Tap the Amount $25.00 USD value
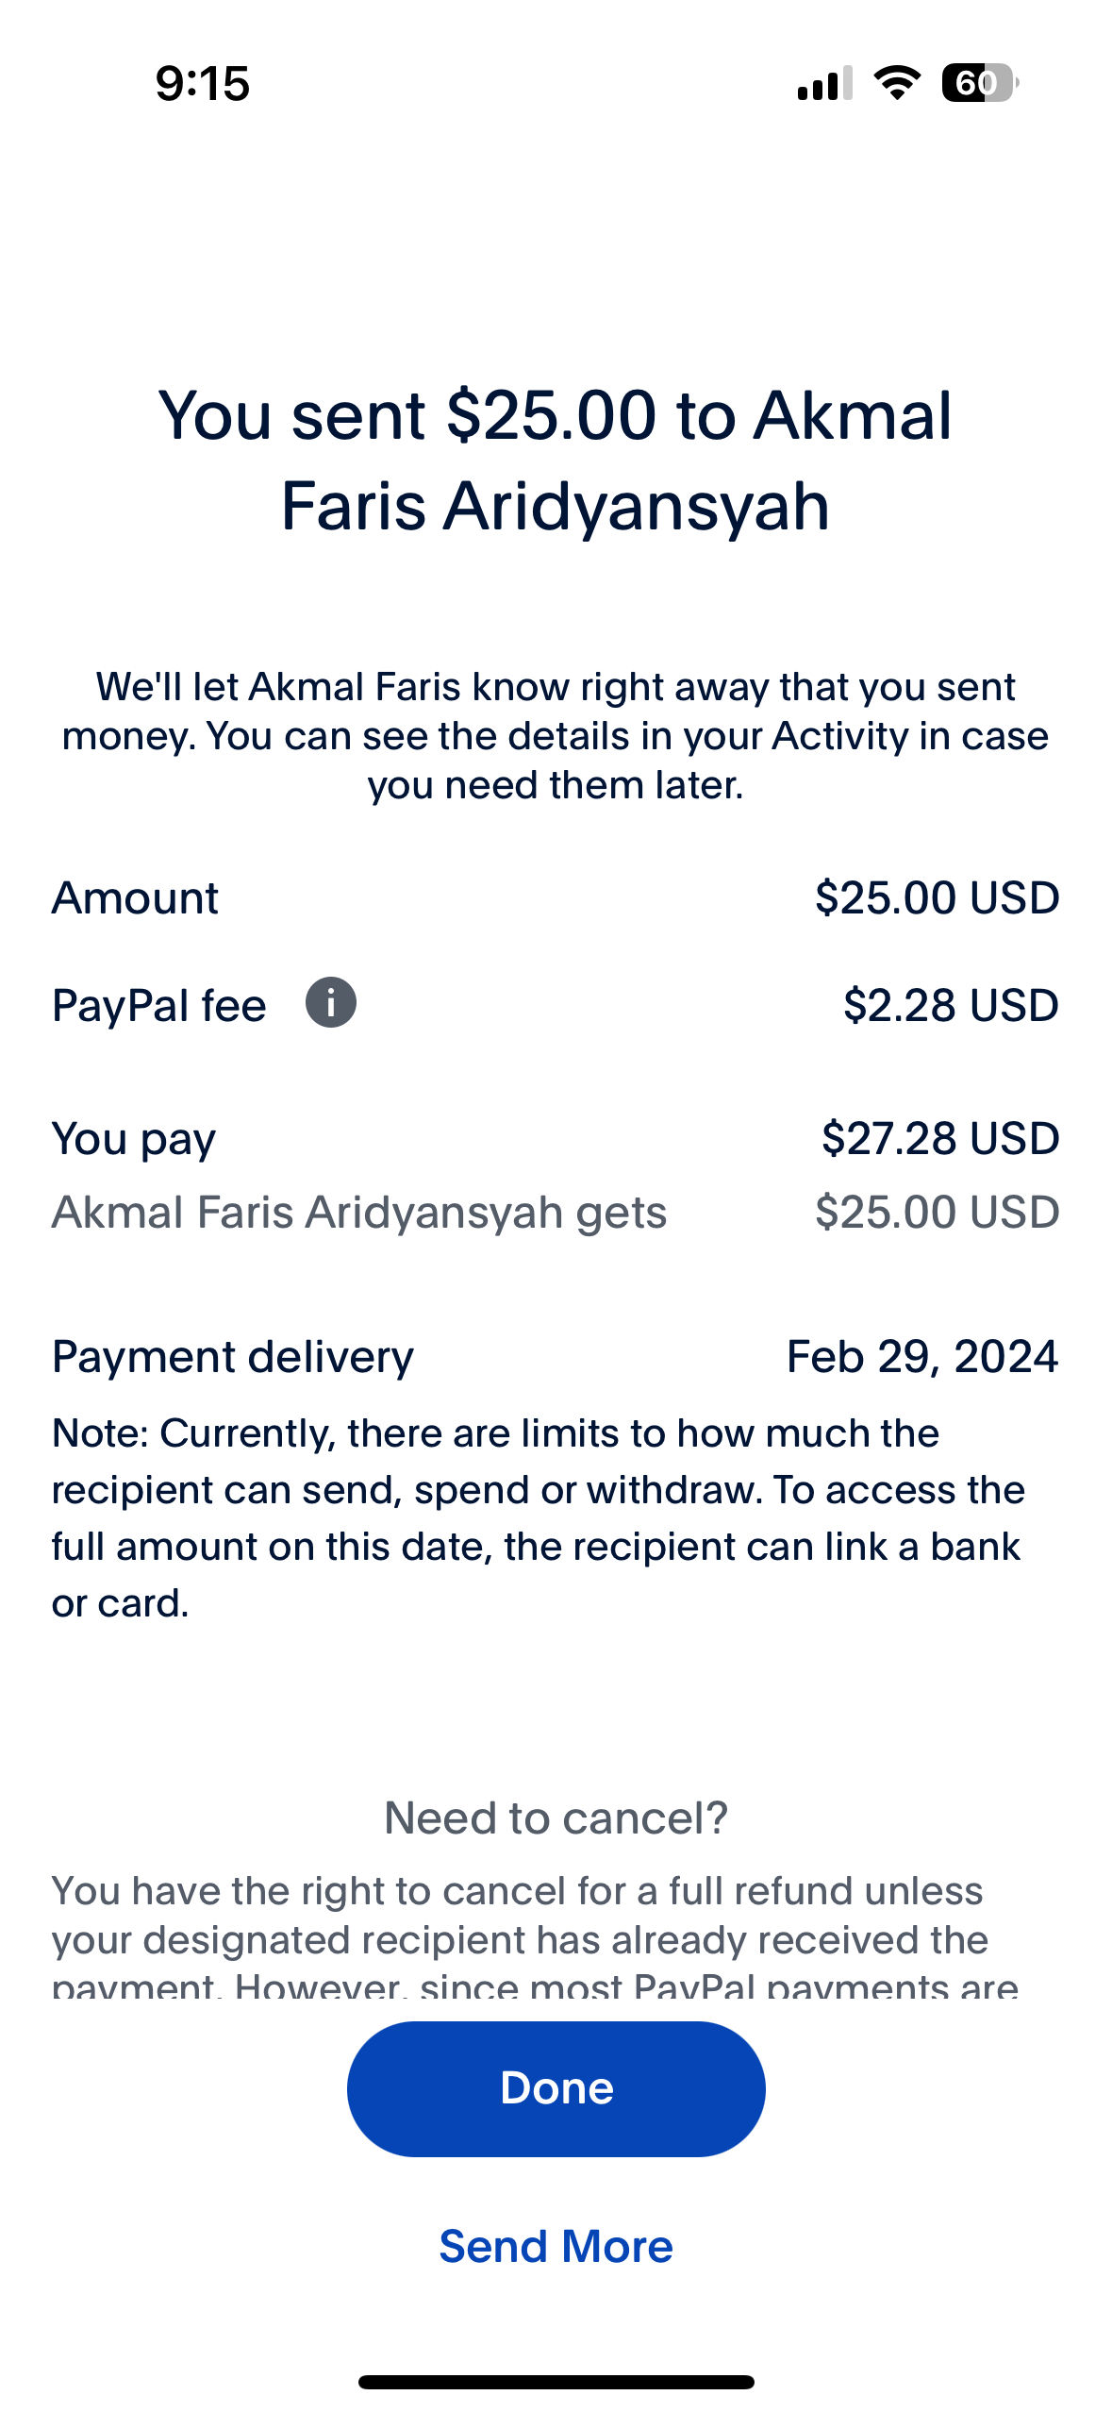 pyautogui.click(x=937, y=897)
